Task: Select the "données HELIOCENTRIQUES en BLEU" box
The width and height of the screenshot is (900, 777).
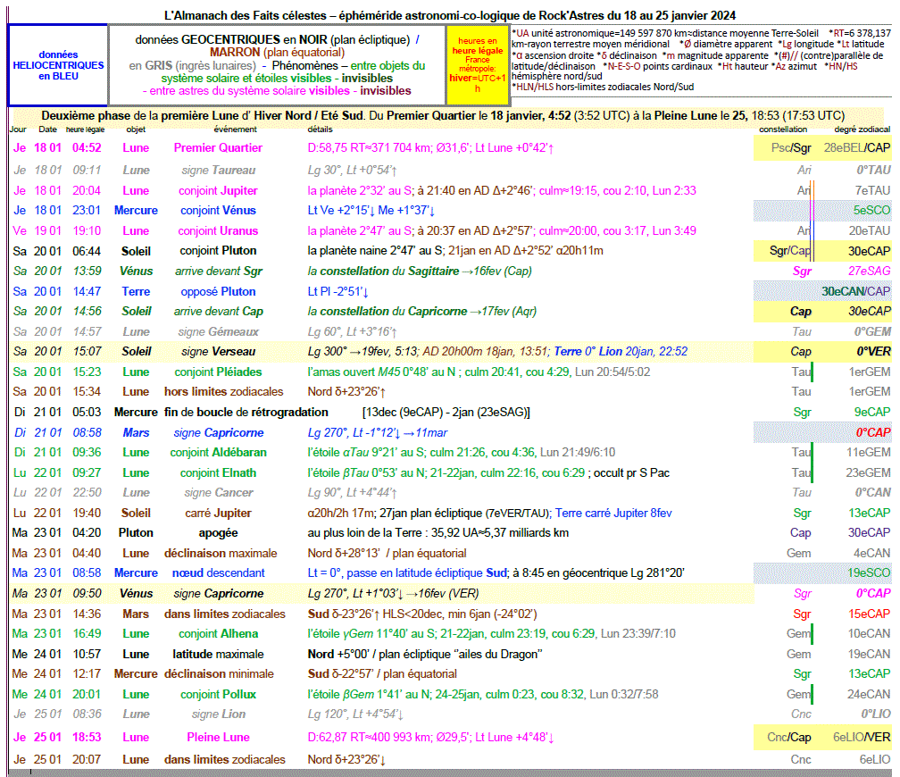Action: point(58,65)
